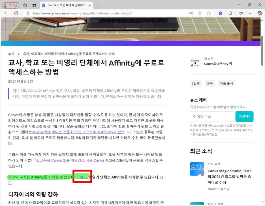The height and width of the screenshot is (206, 265).
Task: Click the purple circular extension icon
Action: (x=220, y=13)
